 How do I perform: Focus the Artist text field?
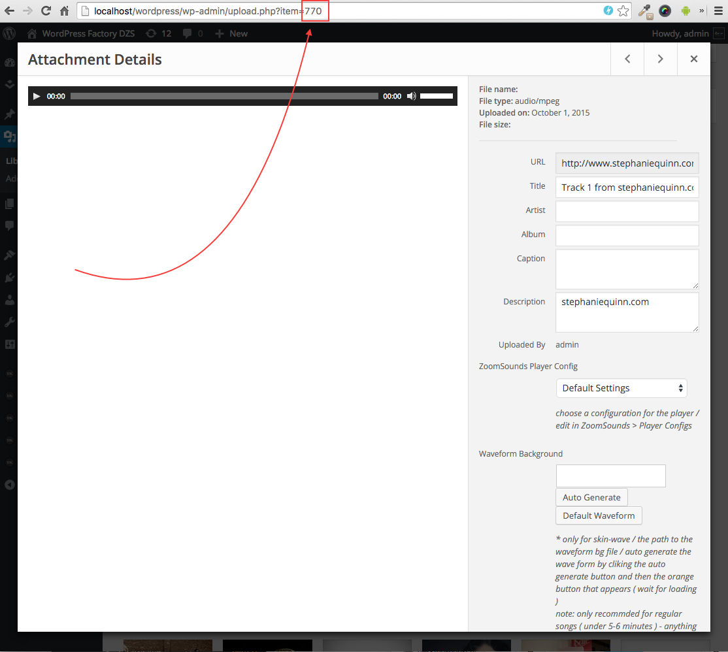tap(627, 211)
